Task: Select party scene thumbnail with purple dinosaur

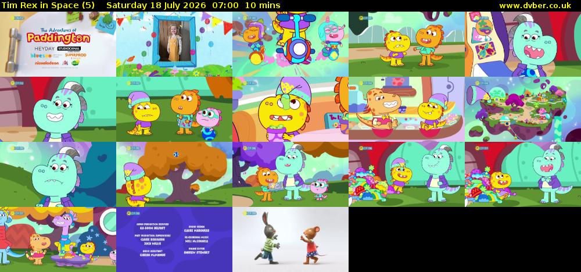Action: point(58,239)
